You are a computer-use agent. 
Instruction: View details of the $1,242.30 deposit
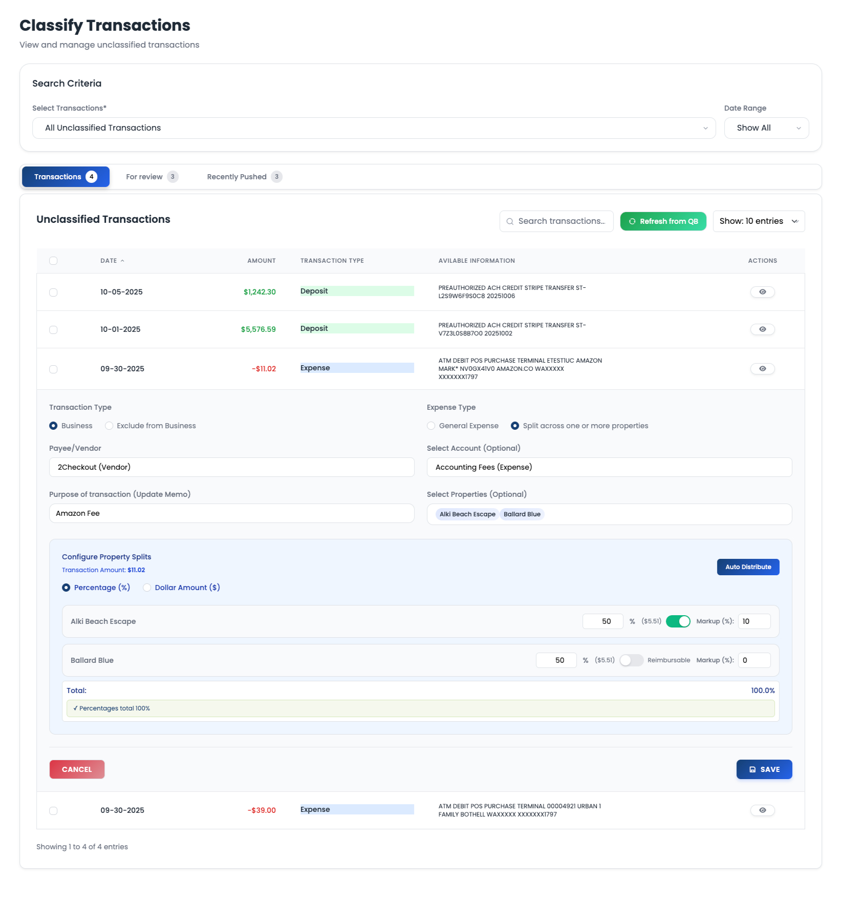click(x=762, y=292)
